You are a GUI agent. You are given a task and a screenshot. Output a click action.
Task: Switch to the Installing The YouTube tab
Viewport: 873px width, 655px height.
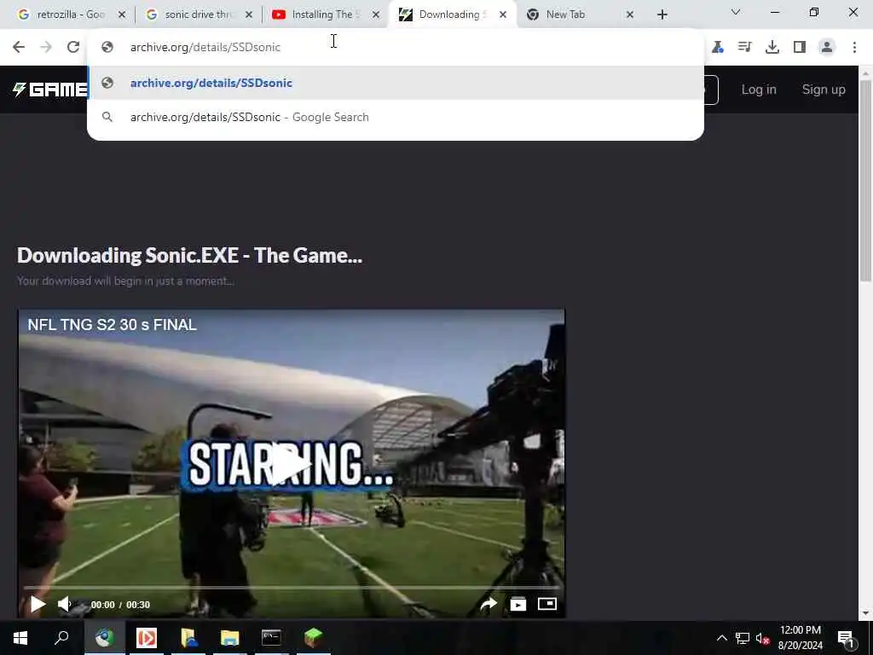tap(326, 14)
